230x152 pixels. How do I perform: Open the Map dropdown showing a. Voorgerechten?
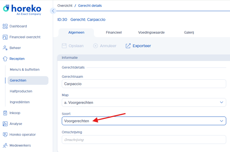(144, 102)
